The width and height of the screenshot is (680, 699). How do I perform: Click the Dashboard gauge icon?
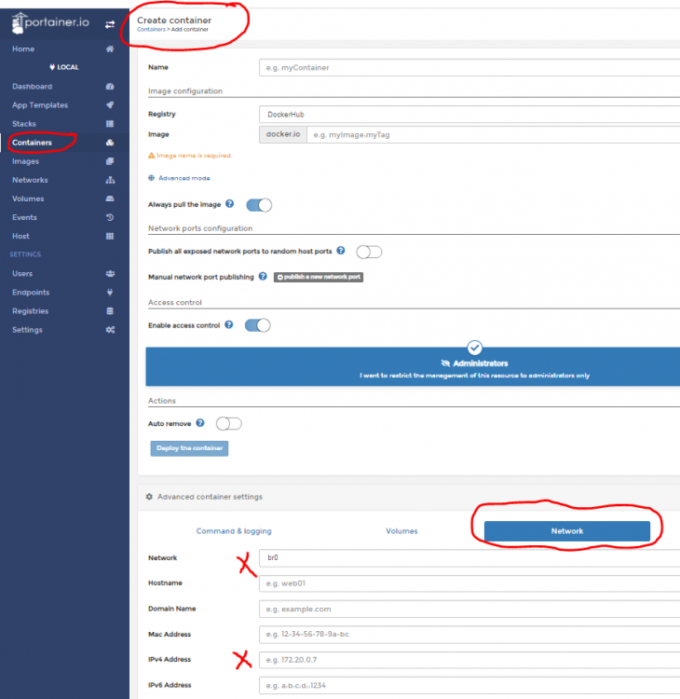(110, 87)
